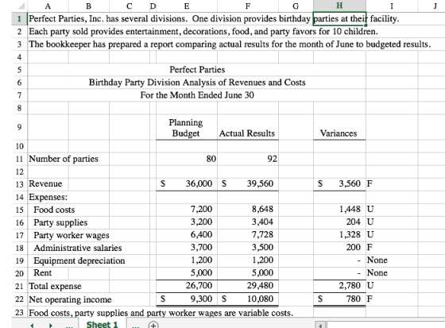The width and height of the screenshot is (445, 328).
Task: Click the 'Perfect Parties' title cell
Action: 197,70
